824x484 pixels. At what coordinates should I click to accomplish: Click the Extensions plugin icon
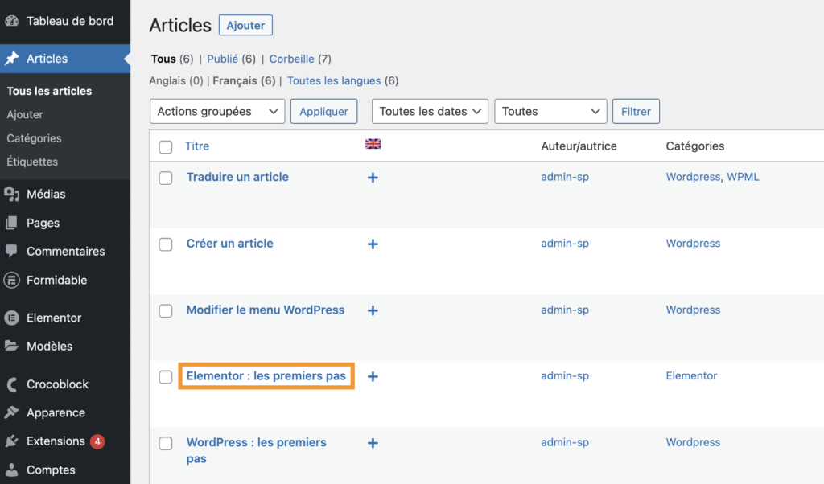[x=12, y=441]
